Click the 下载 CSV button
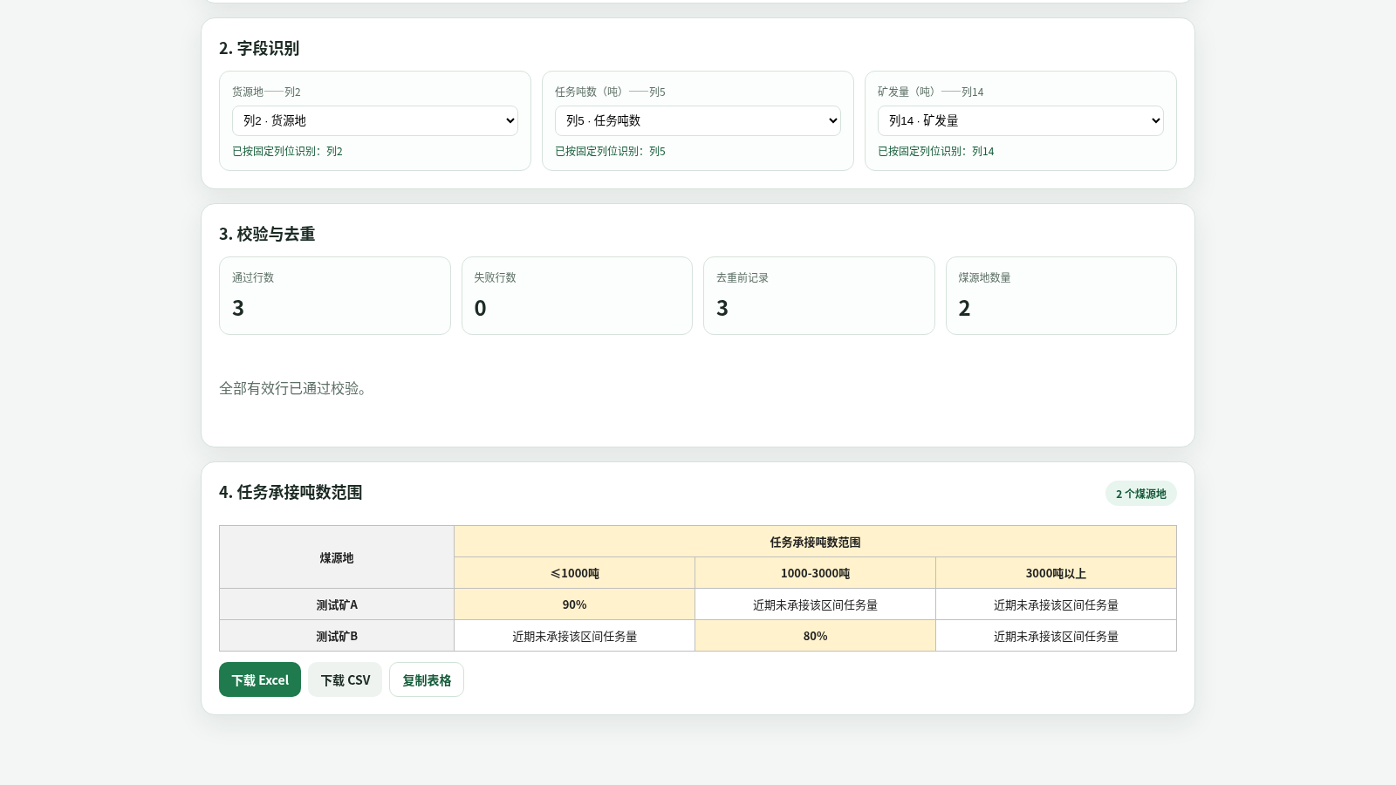This screenshot has height=785, width=1396. point(346,679)
